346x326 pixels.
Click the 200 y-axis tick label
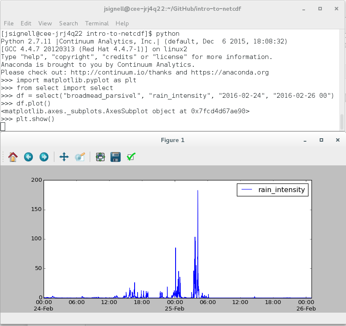36,180
